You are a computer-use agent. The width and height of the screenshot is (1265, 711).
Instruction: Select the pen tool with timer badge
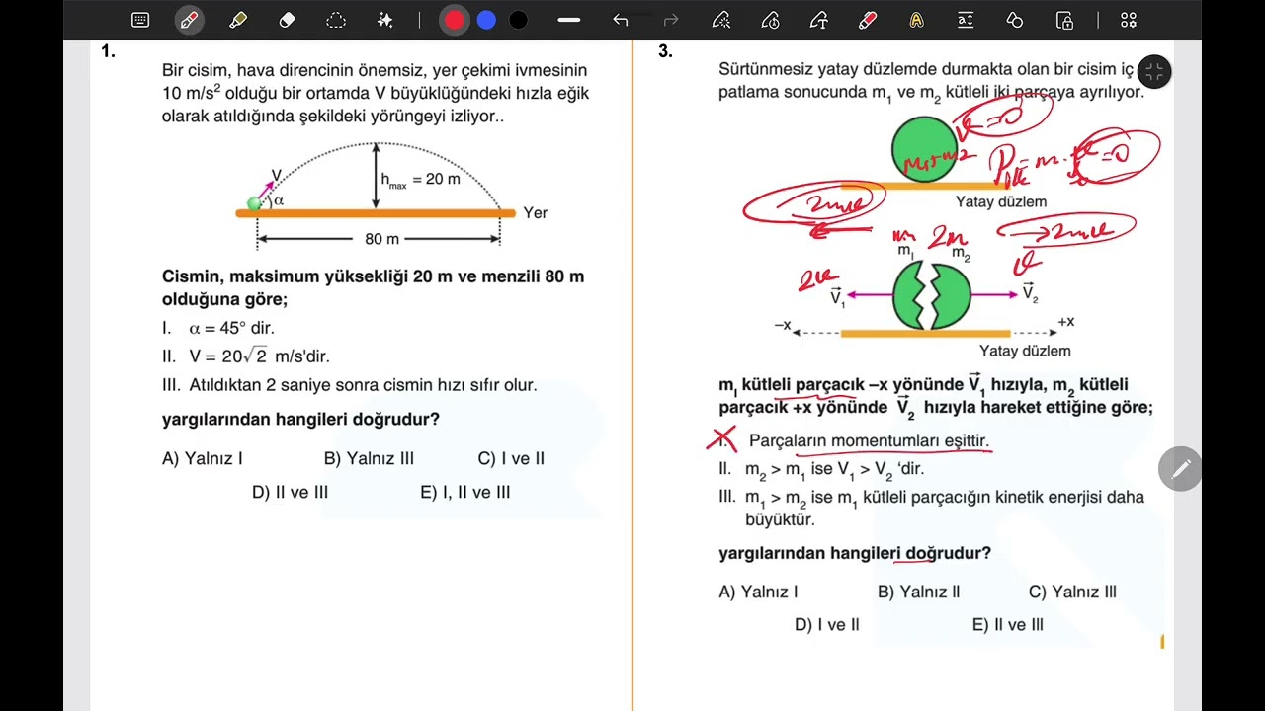tap(771, 20)
